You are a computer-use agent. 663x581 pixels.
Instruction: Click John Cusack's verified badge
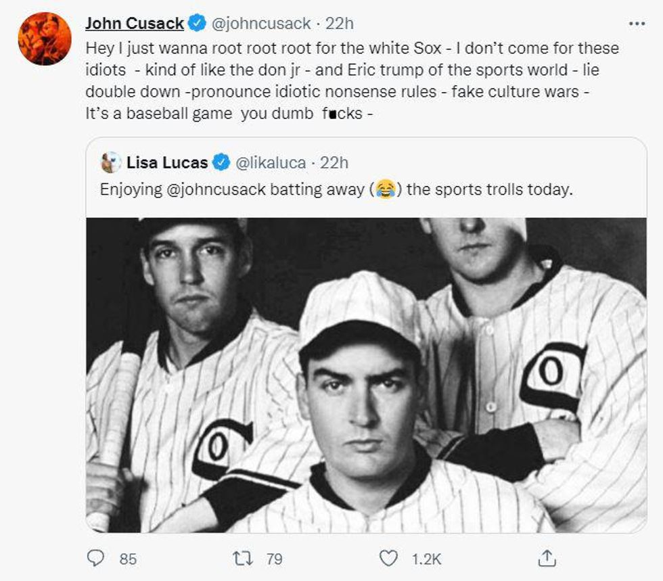(197, 24)
